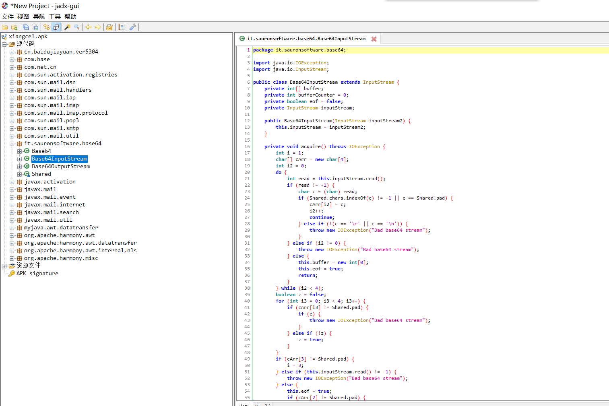The height and width of the screenshot is (406, 609).
Task: Select APK signature in the tree
Action: pos(37,274)
